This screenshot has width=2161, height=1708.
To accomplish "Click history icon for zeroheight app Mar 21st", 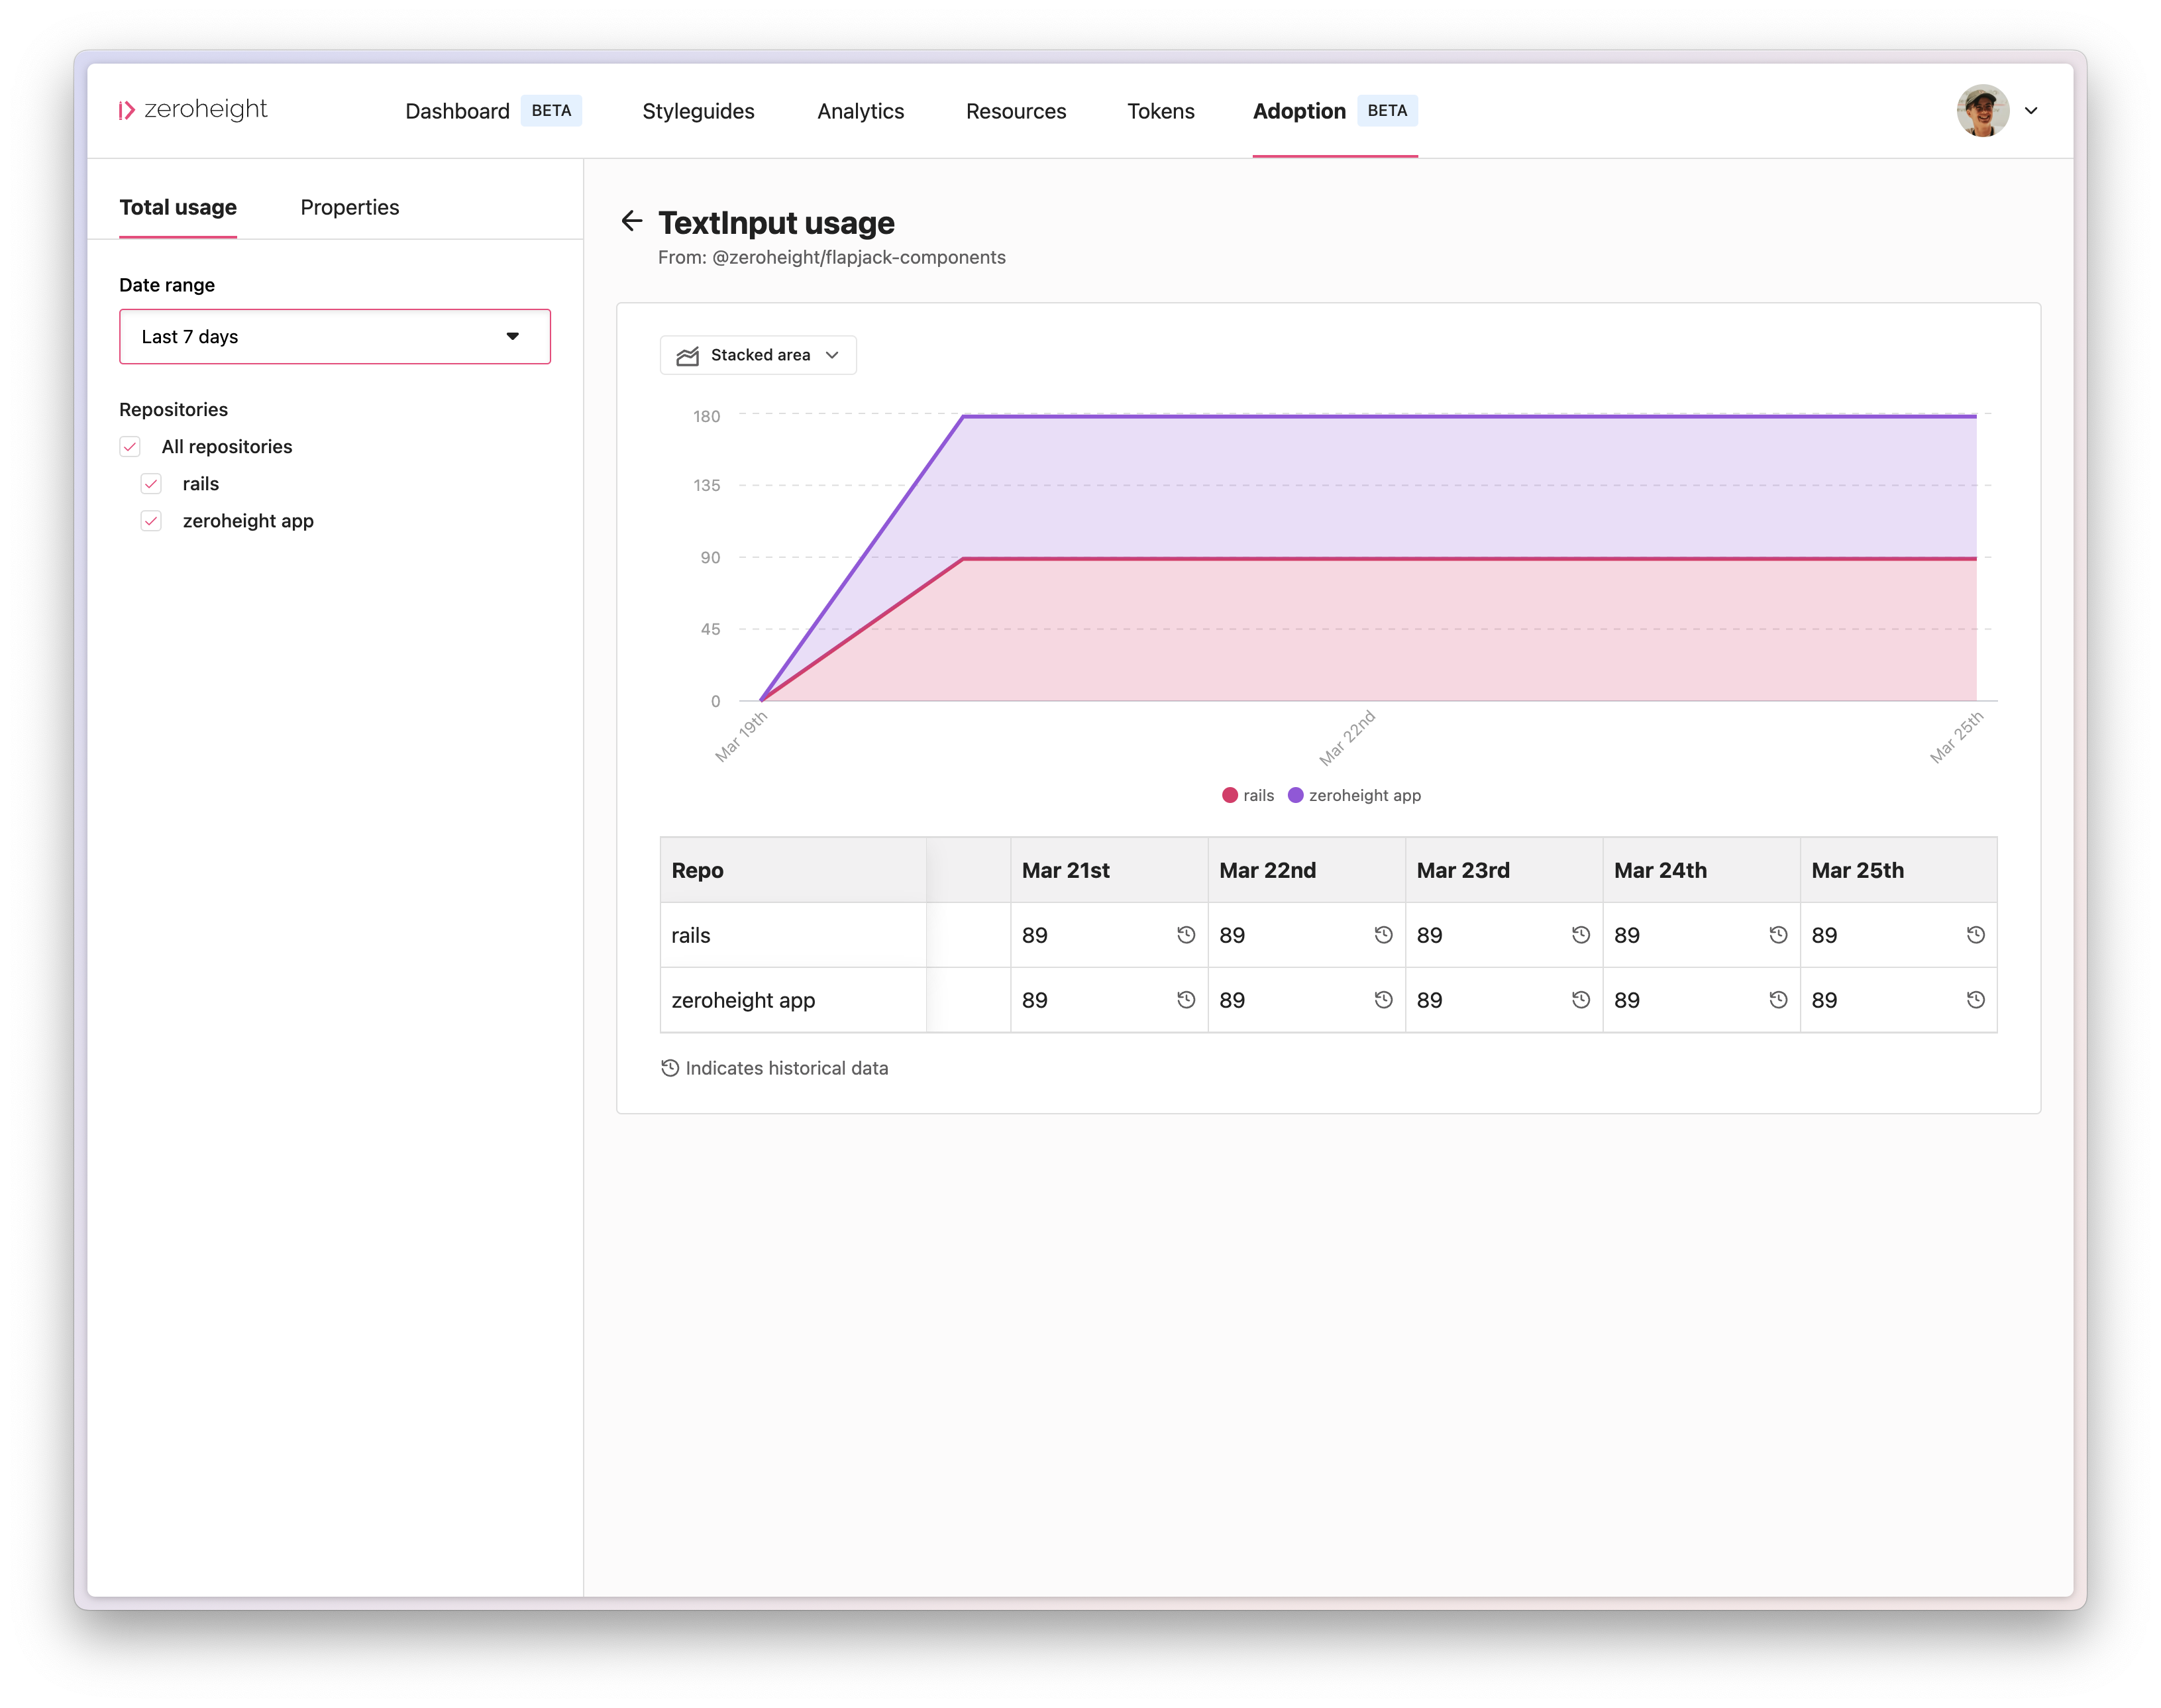I will tap(1186, 1000).
